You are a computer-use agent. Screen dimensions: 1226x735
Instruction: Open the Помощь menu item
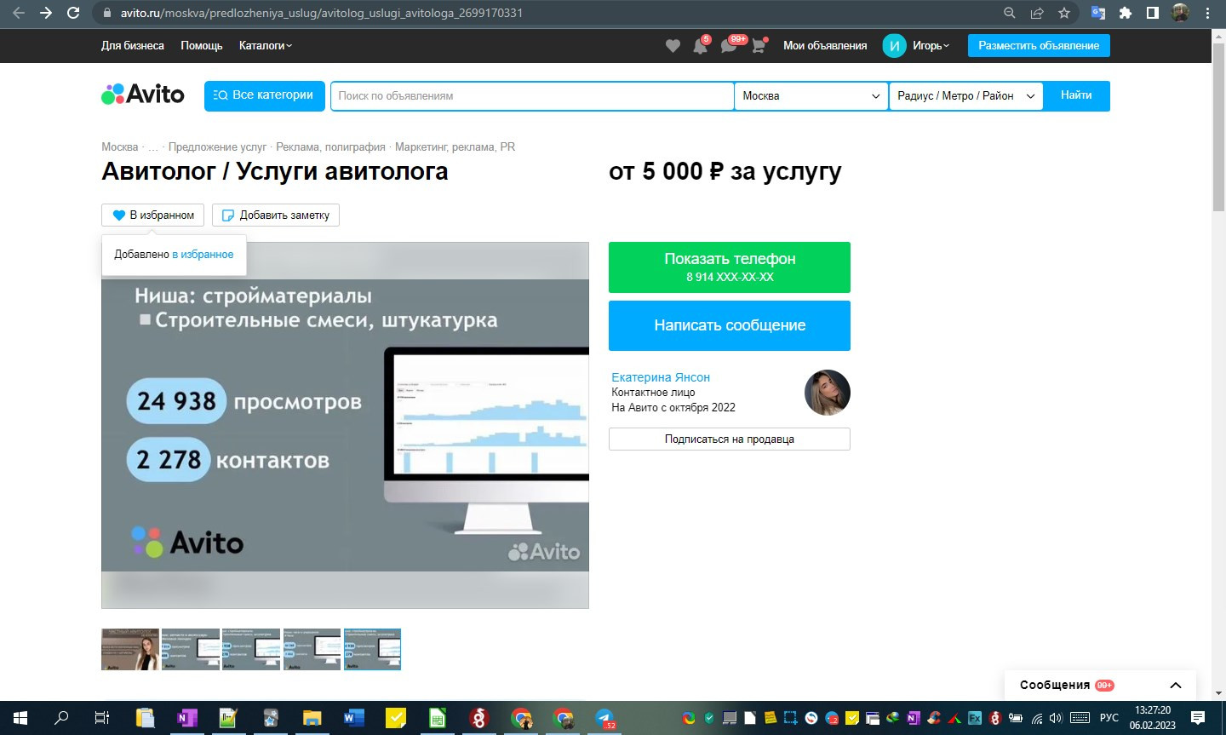point(202,46)
